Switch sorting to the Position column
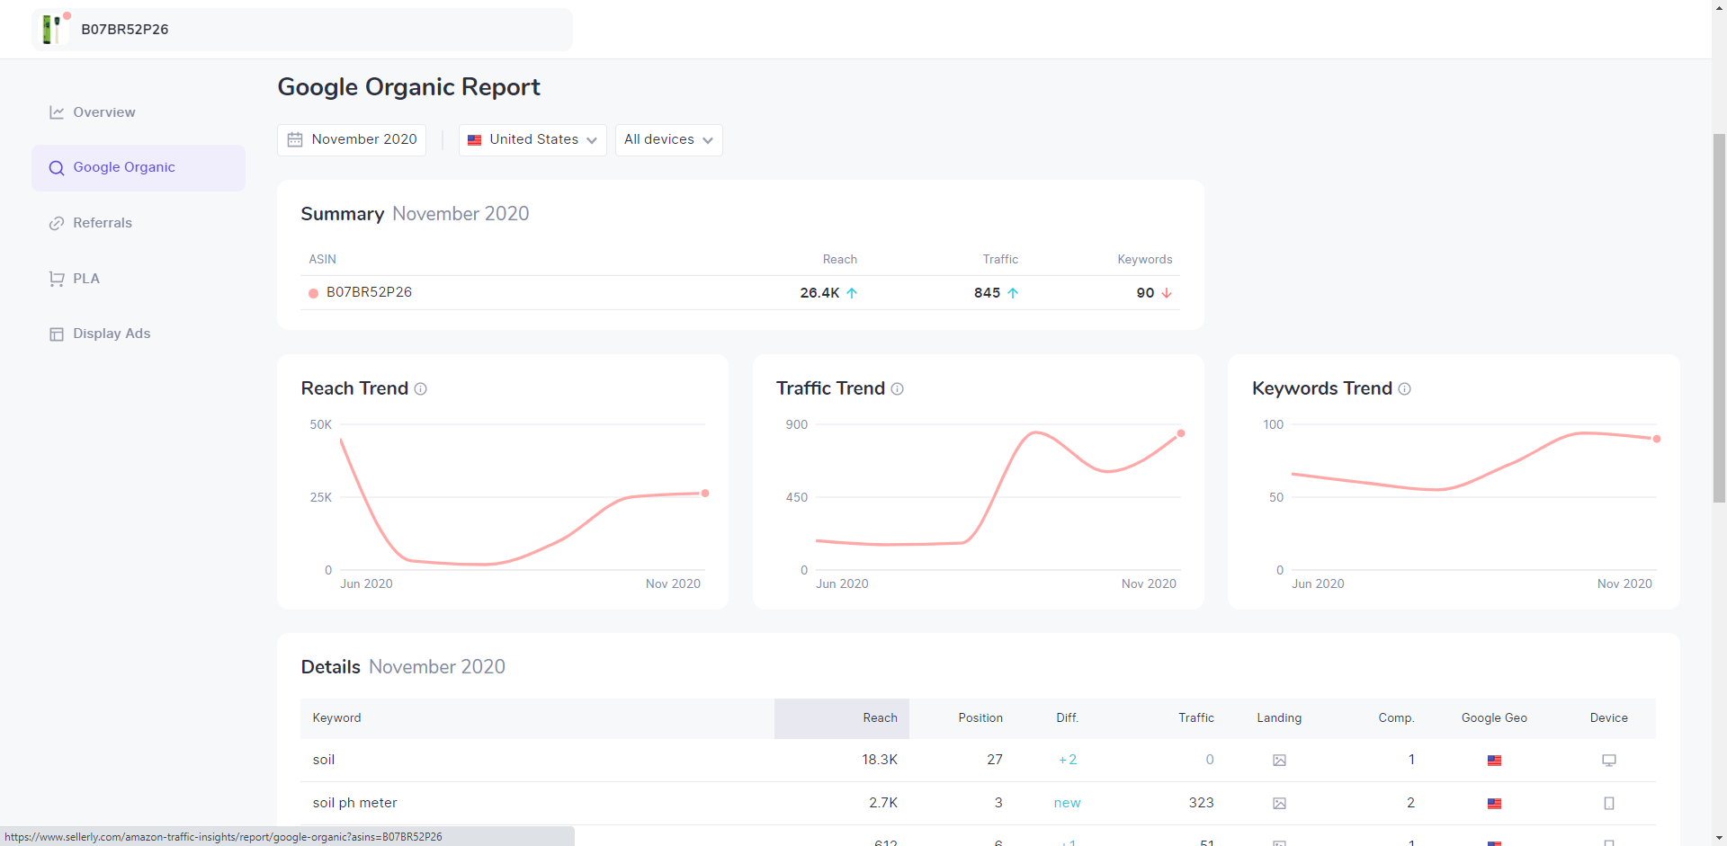Viewport: 1727px width, 846px height. pos(980,717)
